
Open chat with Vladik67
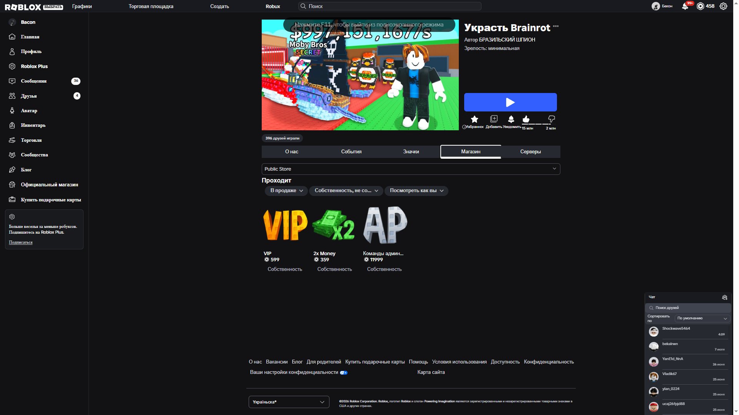pos(688,377)
